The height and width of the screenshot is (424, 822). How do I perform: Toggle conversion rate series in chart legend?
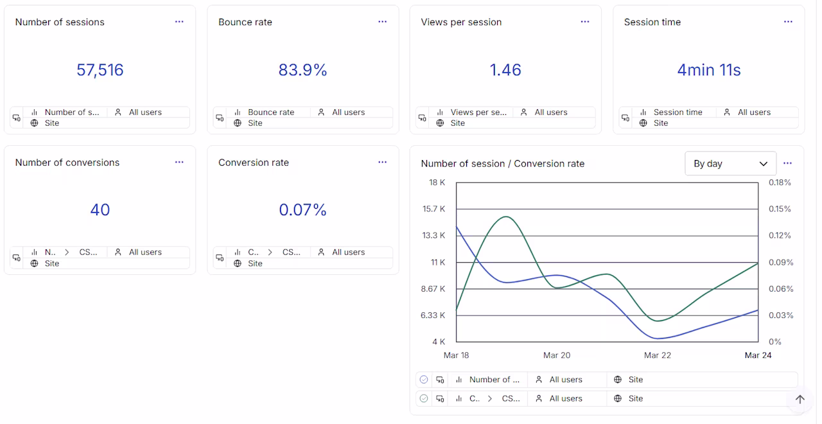point(424,398)
